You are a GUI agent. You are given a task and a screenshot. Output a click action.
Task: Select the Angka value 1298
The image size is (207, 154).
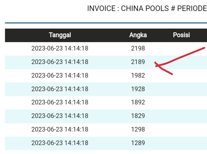tap(138, 129)
